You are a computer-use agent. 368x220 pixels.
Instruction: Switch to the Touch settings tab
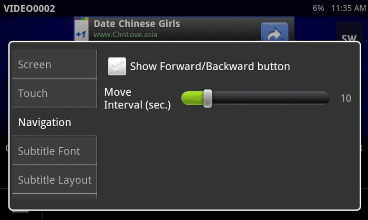pos(55,93)
